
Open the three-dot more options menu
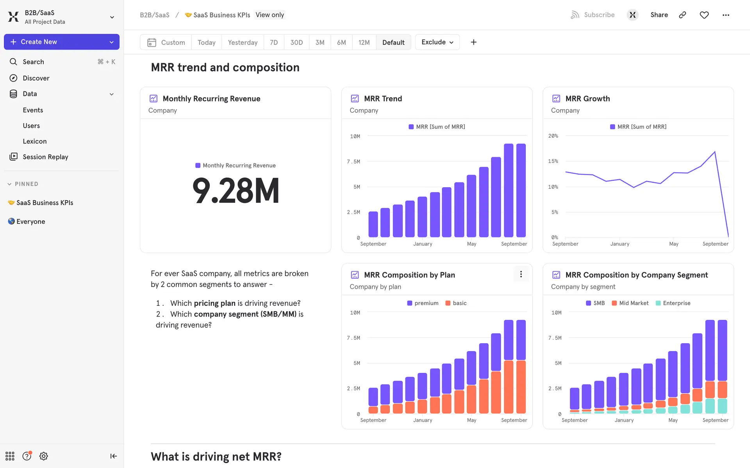coord(726,15)
